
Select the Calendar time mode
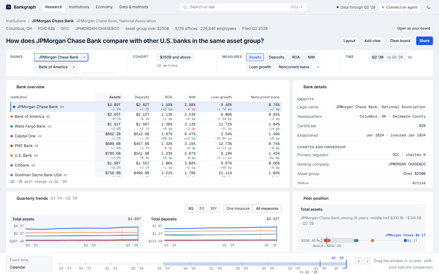pos(18,267)
